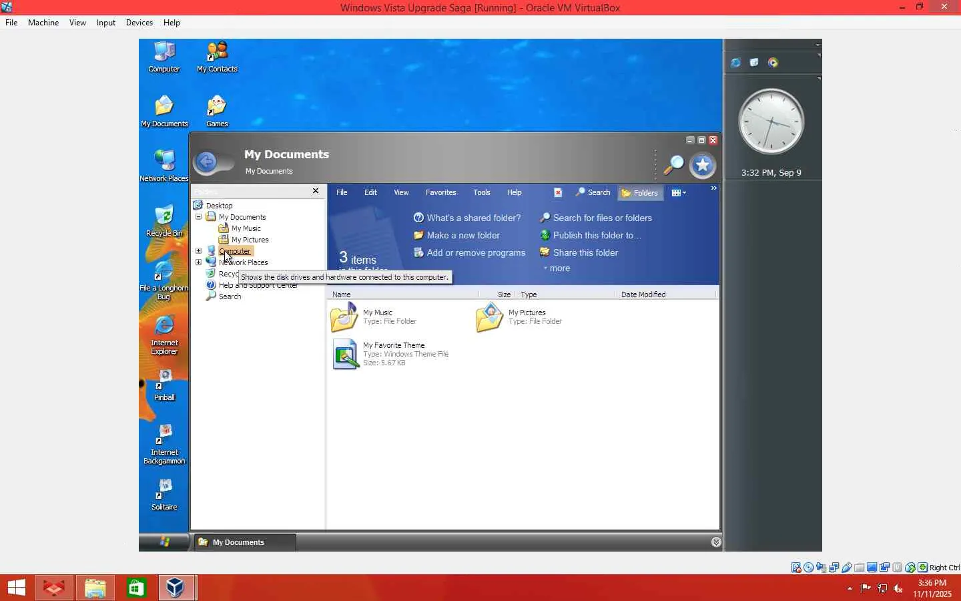Open the Favorites menu
This screenshot has width=961, height=601.
click(x=441, y=192)
